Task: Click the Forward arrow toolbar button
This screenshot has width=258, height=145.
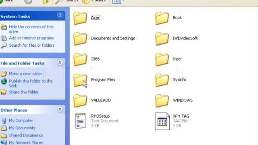Action: click(x=28, y=2)
